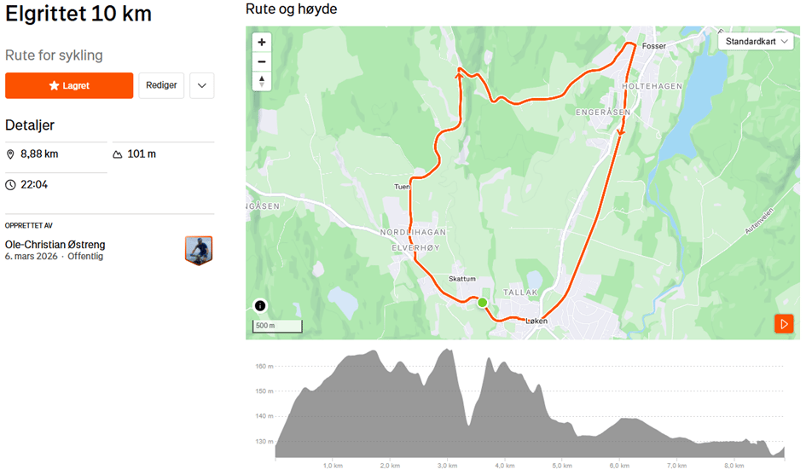Image resolution: width=806 pixels, height=475 pixels.
Task: Click the Rediger button
Action: pyautogui.click(x=161, y=85)
